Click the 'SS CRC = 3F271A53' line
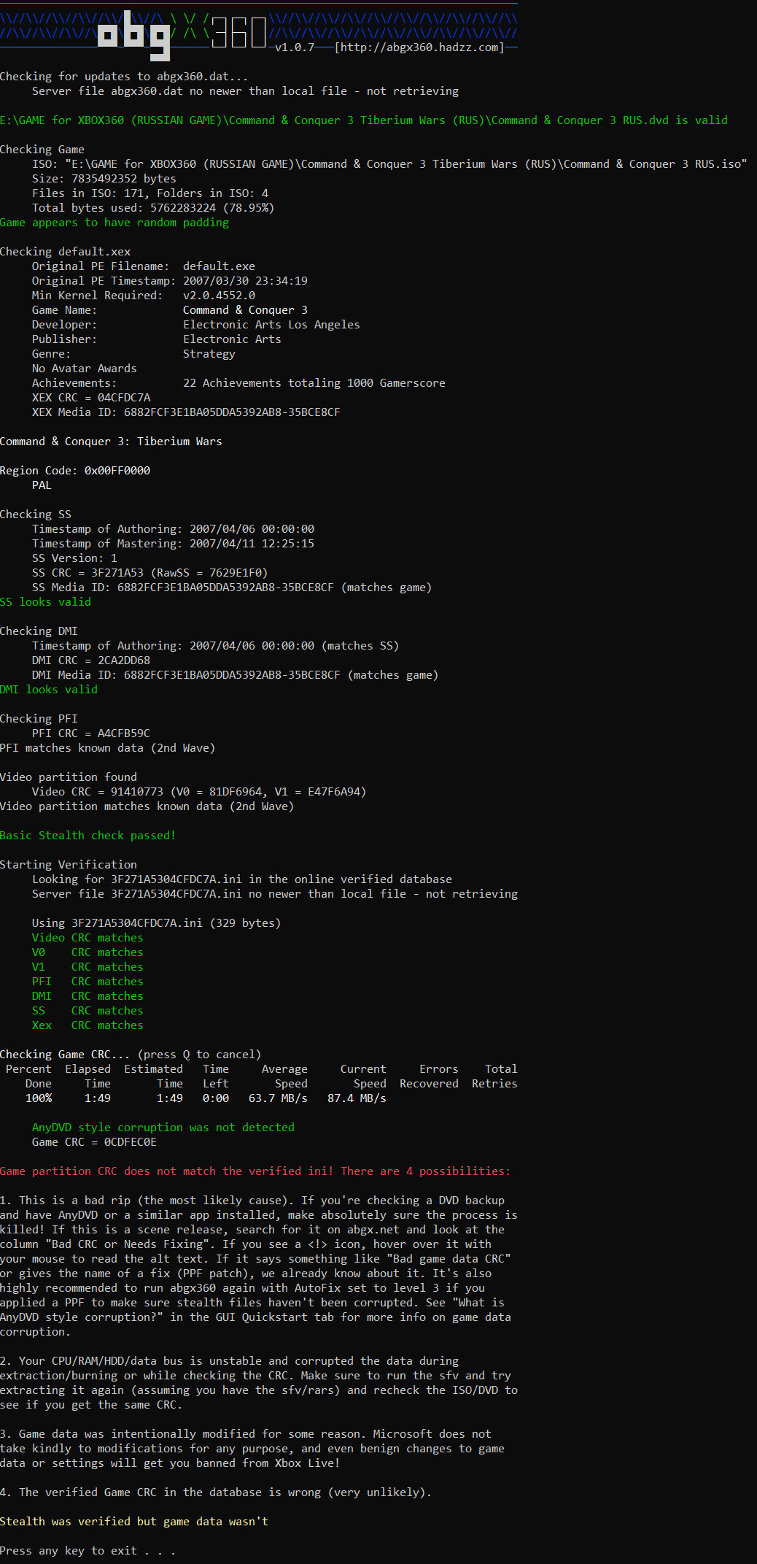This screenshot has height=1564, width=757. pos(150,573)
